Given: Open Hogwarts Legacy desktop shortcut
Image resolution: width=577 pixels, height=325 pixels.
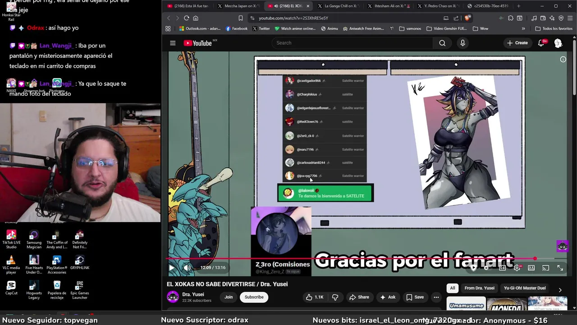Looking at the screenshot, I should tap(34, 290).
